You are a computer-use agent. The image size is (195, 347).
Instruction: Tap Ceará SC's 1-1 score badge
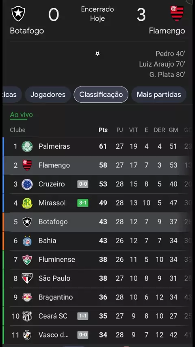[x=83, y=316]
